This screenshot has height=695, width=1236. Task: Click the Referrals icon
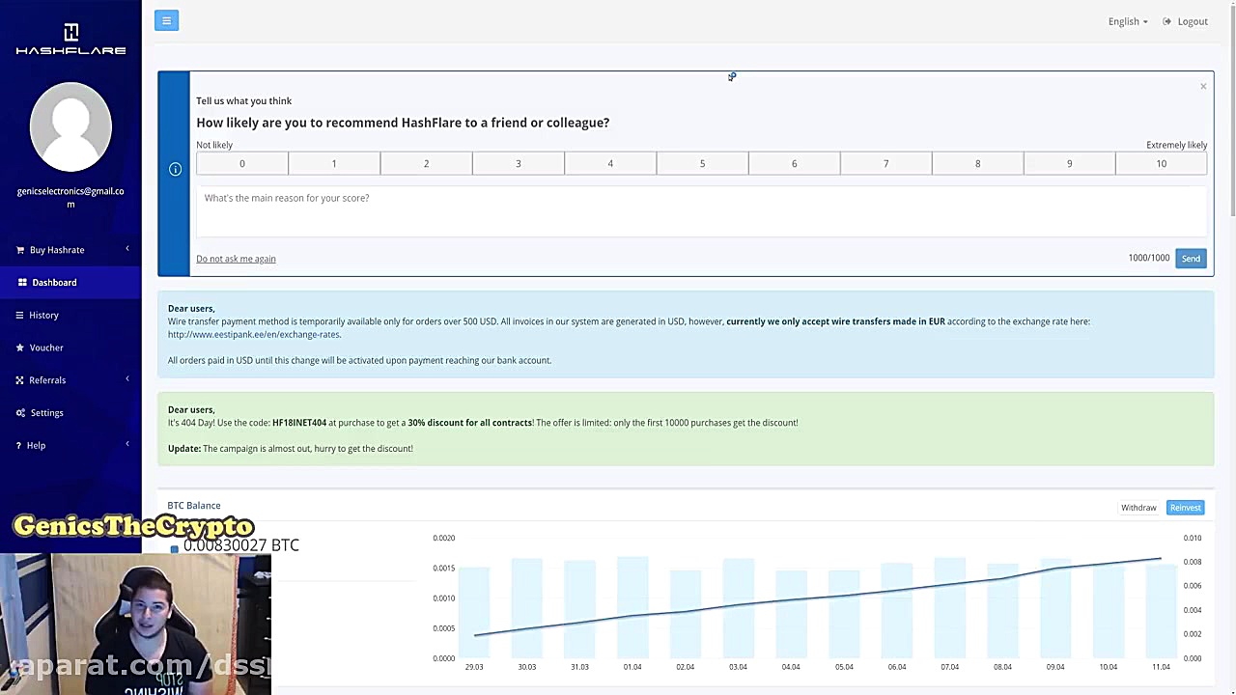19,380
